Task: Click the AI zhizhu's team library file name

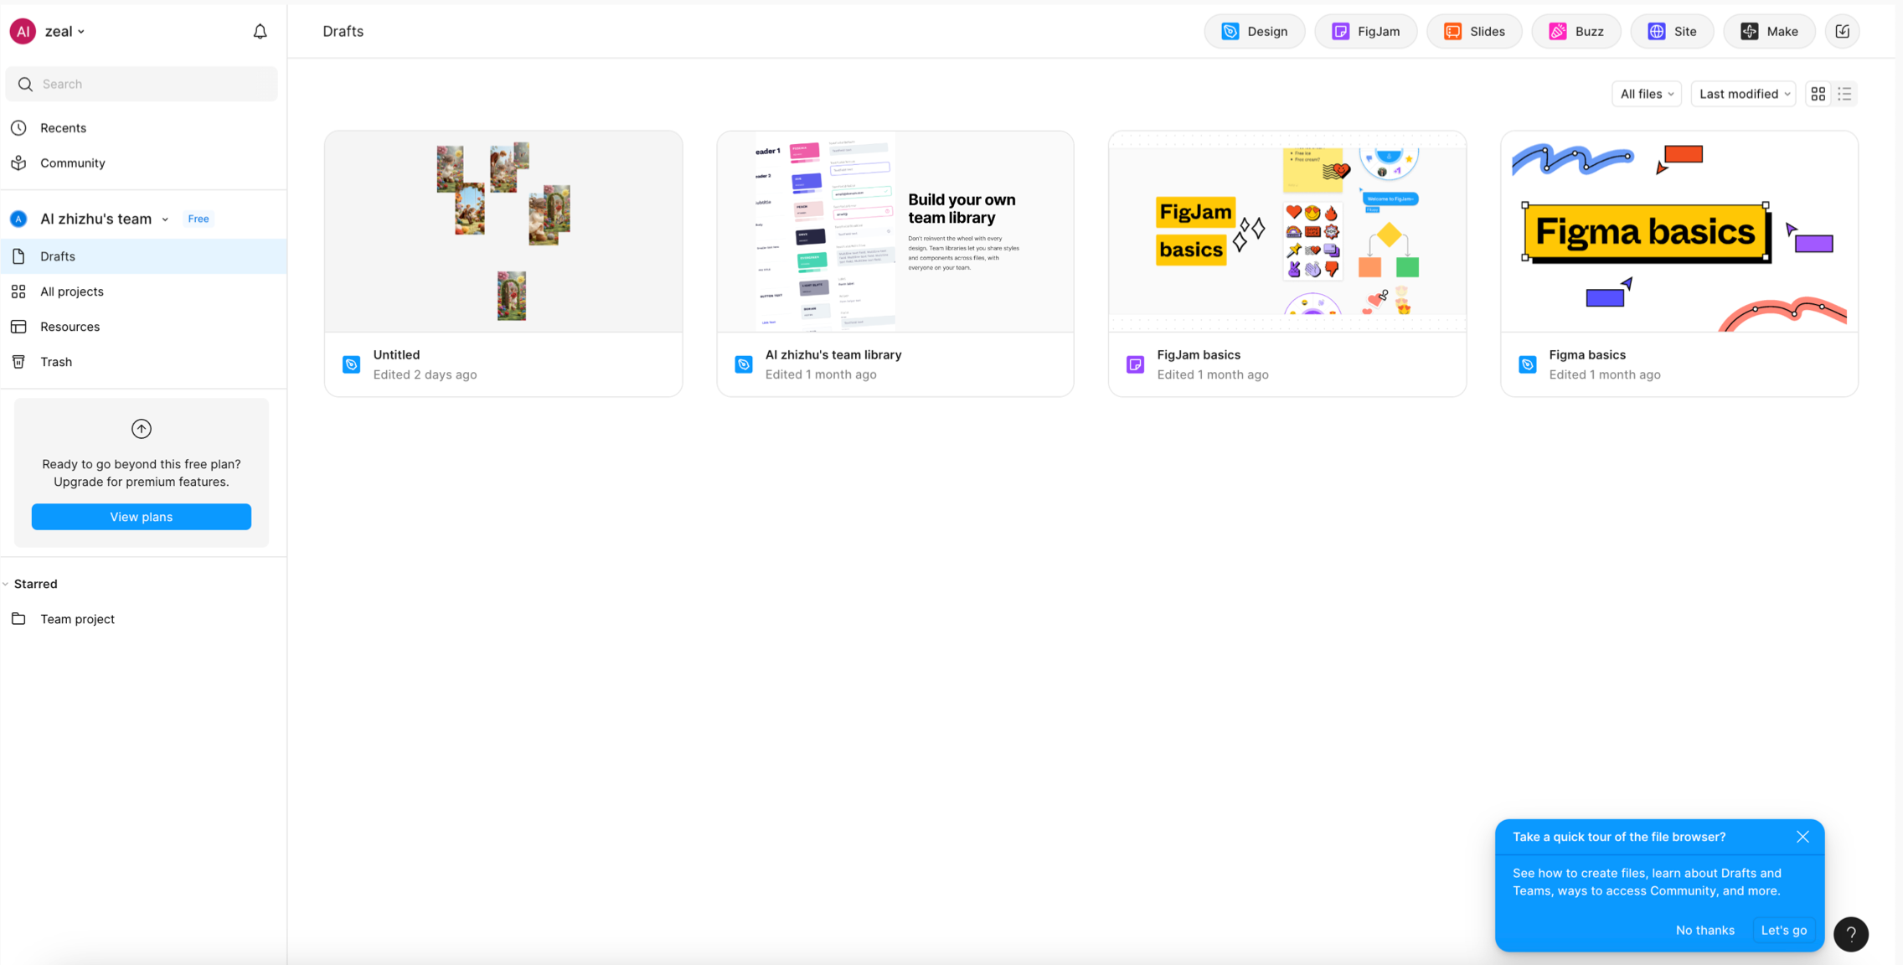Action: coord(833,355)
